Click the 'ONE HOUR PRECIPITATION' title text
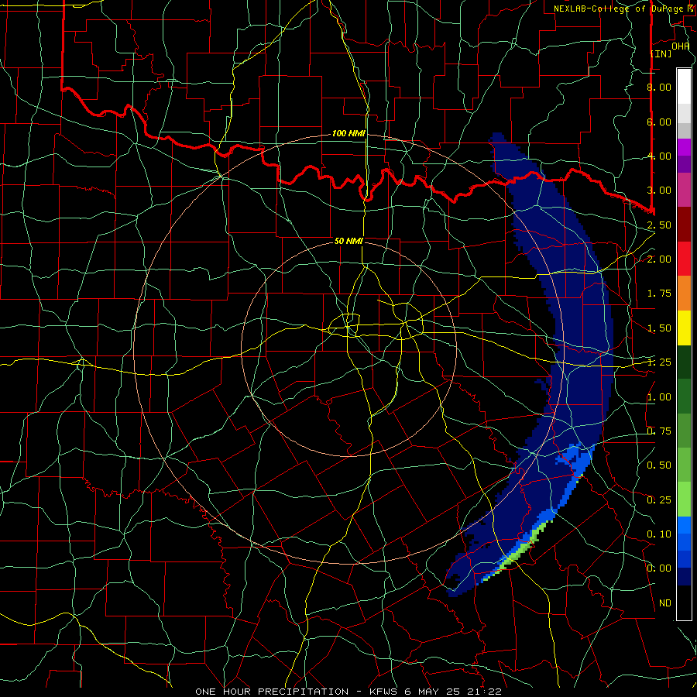Screen dimensions: 697x697 272,692
